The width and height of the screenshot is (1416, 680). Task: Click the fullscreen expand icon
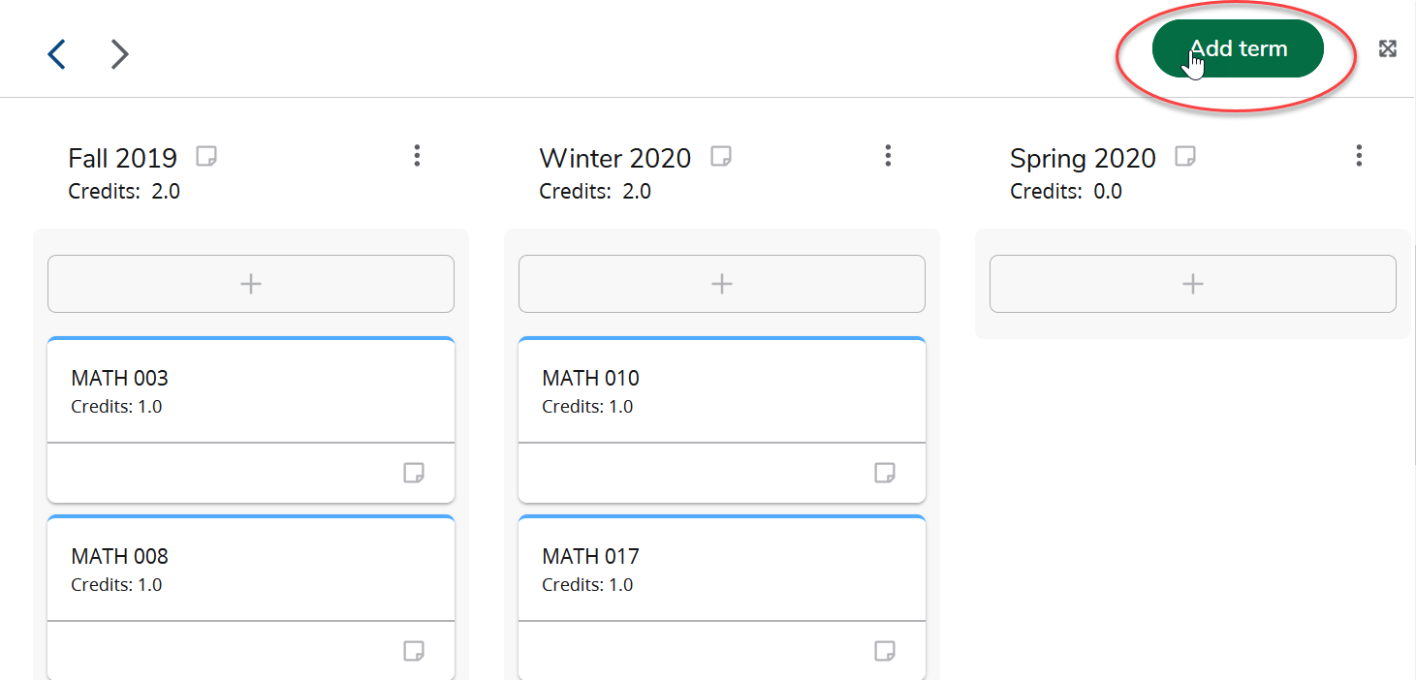[1388, 48]
